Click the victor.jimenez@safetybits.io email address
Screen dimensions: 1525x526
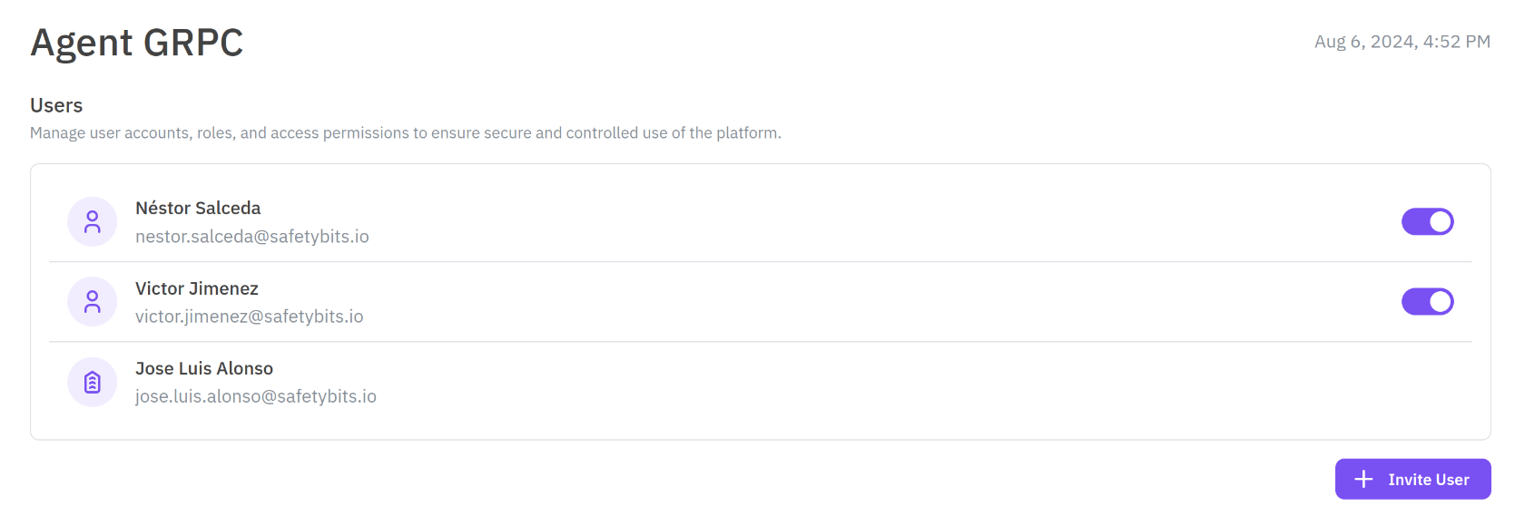[x=250, y=317]
